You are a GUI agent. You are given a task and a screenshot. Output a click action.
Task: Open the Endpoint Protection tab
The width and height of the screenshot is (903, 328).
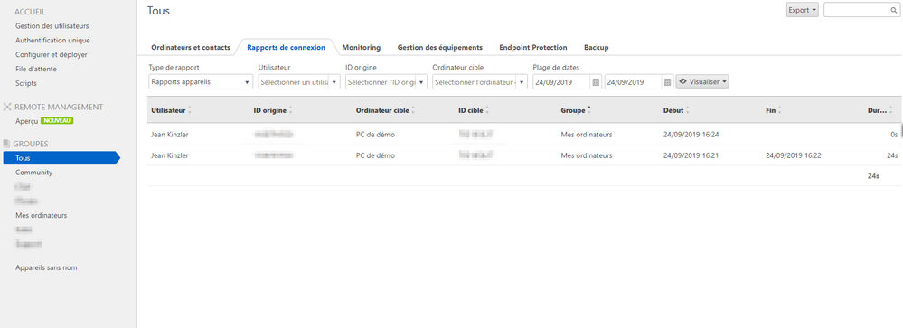click(533, 48)
